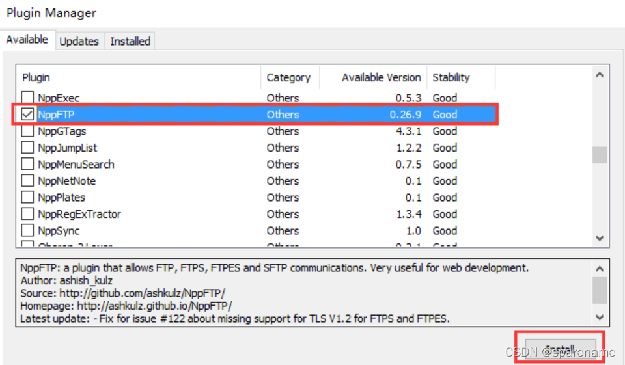
Task: Switch to the Available tab
Action: tap(27, 40)
